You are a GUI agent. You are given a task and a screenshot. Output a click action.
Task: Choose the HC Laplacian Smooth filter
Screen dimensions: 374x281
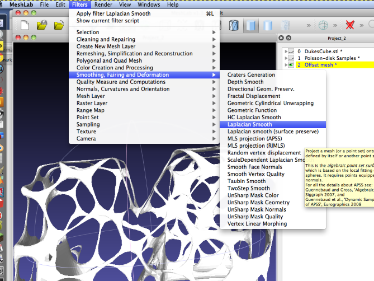point(273,117)
